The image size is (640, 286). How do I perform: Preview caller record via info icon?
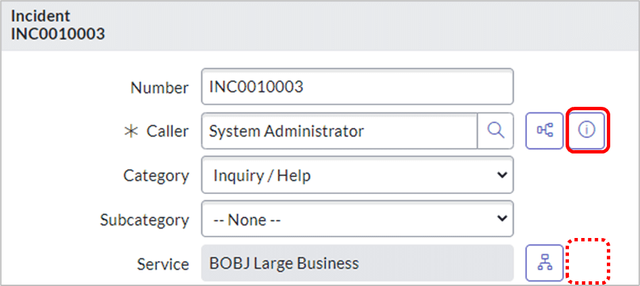tap(587, 130)
